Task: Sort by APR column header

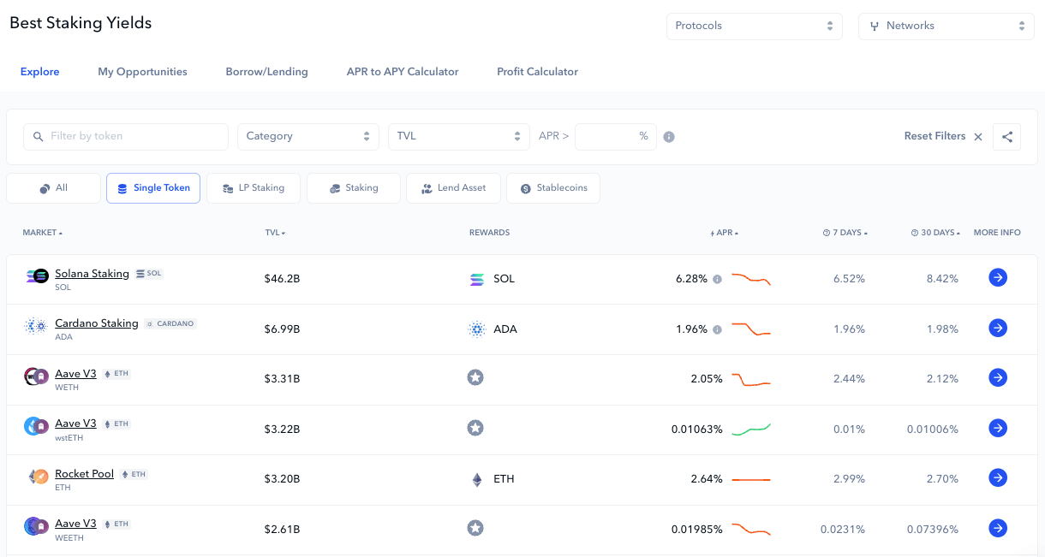Action: click(725, 233)
